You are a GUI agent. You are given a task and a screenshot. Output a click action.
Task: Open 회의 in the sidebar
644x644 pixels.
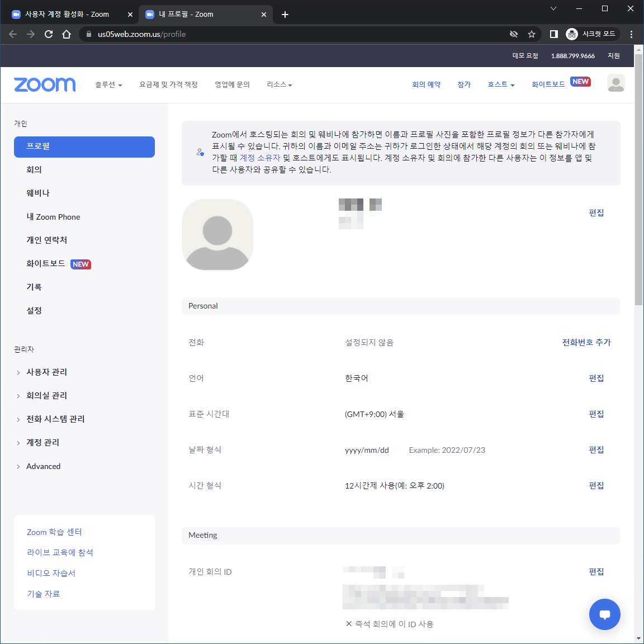tap(34, 169)
